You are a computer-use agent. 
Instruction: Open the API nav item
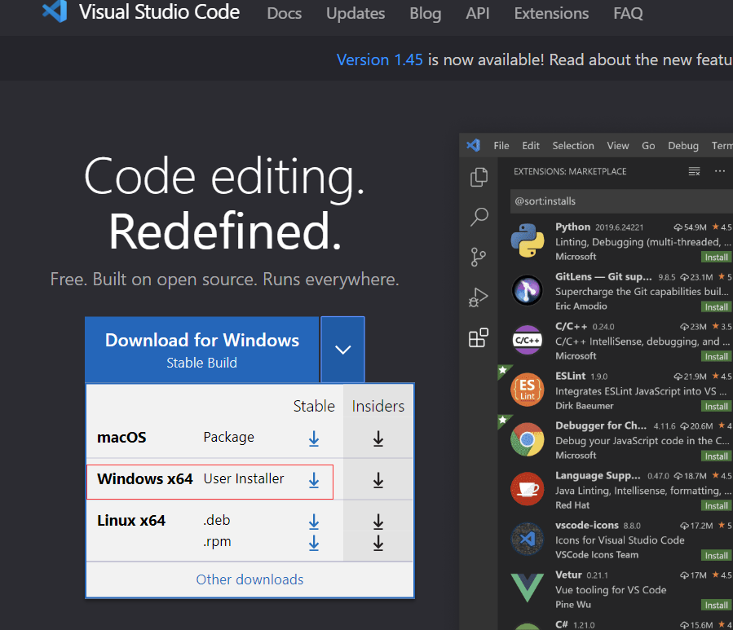pyautogui.click(x=478, y=13)
